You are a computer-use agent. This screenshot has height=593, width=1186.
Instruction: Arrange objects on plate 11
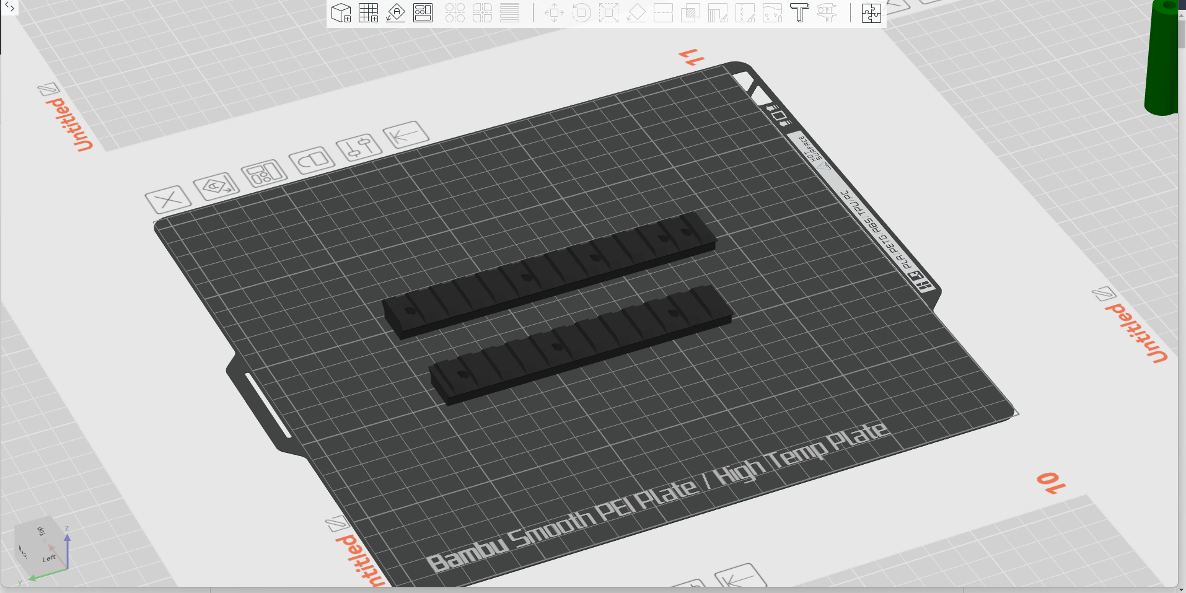(x=264, y=174)
